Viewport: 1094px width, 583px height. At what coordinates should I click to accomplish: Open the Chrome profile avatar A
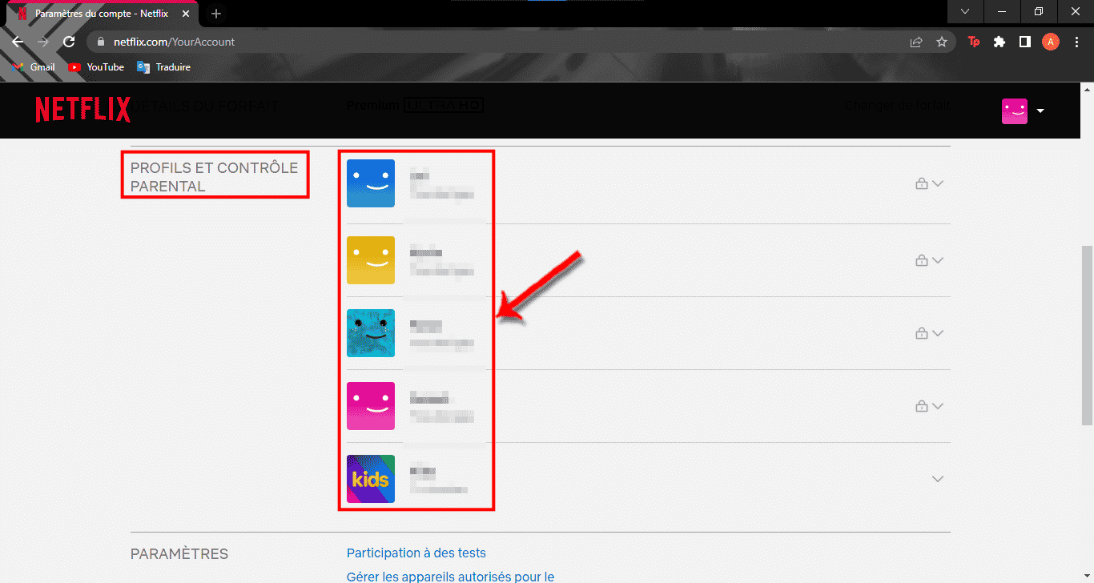point(1051,42)
